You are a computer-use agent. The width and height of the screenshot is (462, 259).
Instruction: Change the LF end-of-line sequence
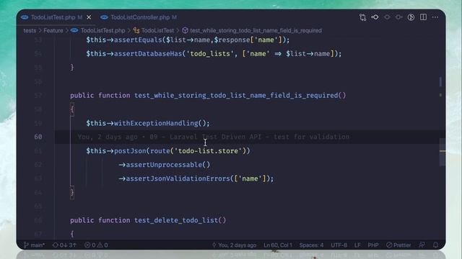click(x=357, y=245)
